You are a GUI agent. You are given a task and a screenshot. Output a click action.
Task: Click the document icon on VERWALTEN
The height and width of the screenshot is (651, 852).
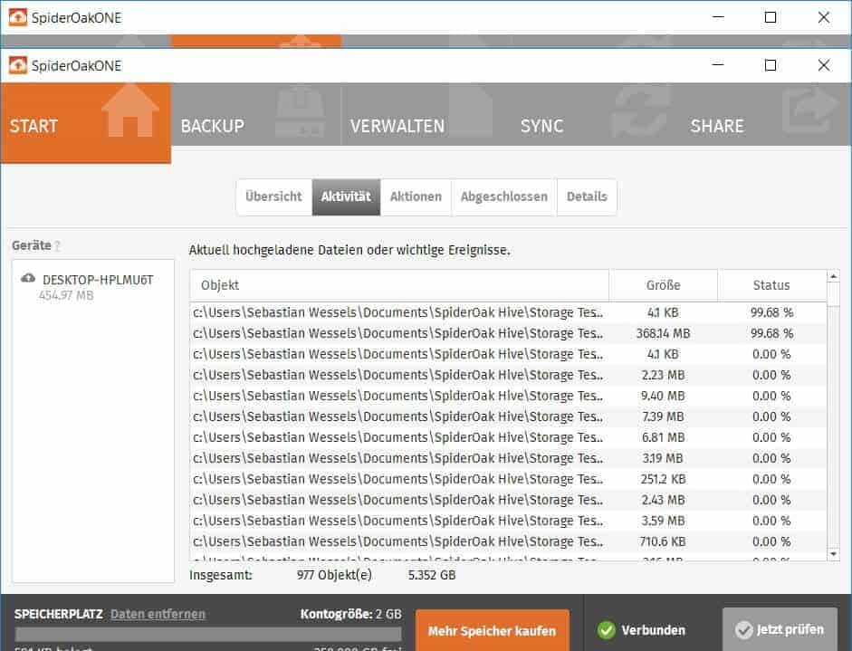click(471, 110)
